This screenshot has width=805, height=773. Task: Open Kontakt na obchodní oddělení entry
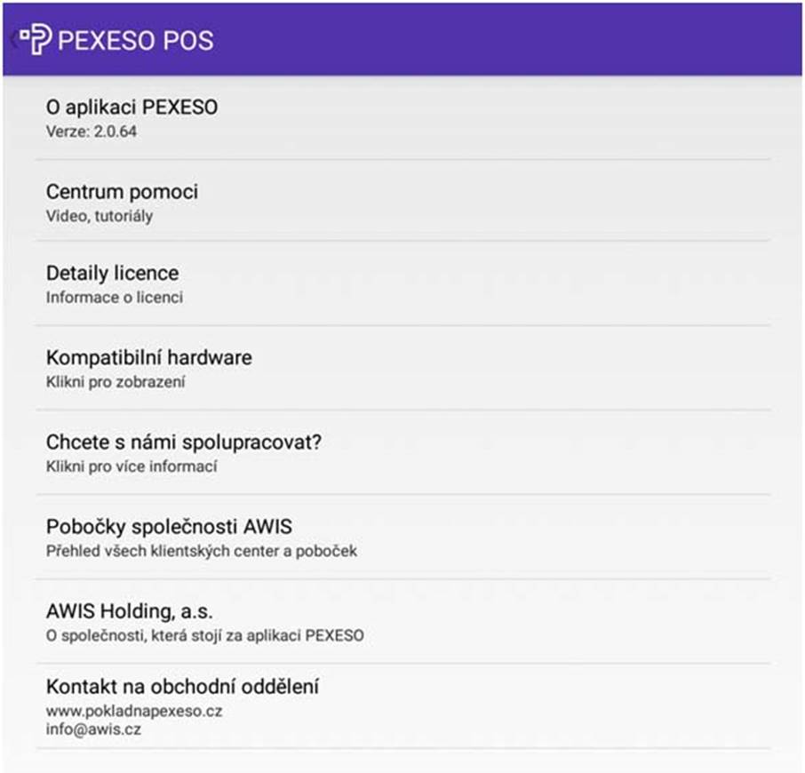403,706
